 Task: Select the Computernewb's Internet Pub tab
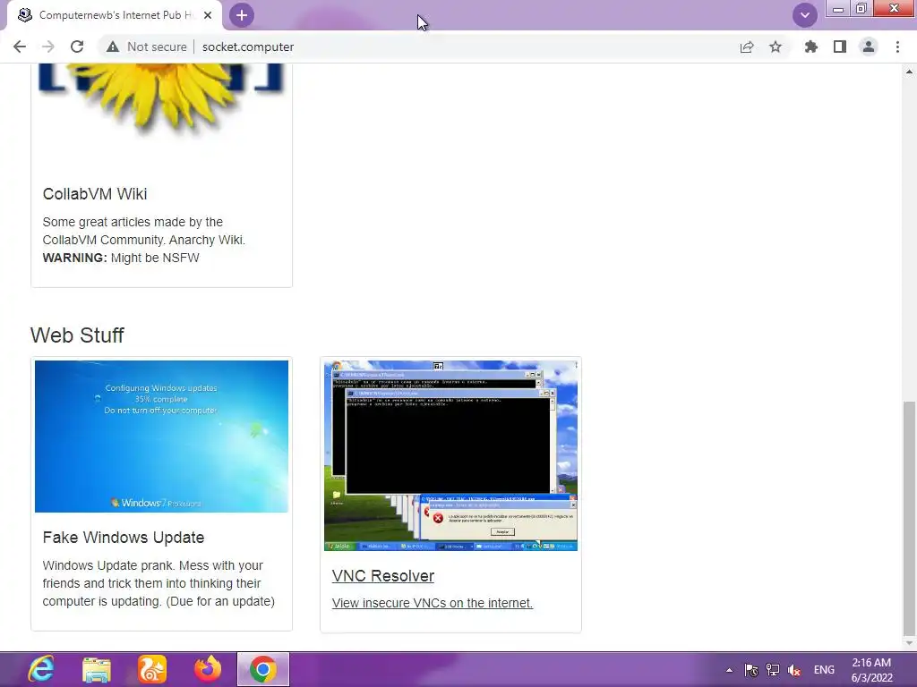pos(114,15)
